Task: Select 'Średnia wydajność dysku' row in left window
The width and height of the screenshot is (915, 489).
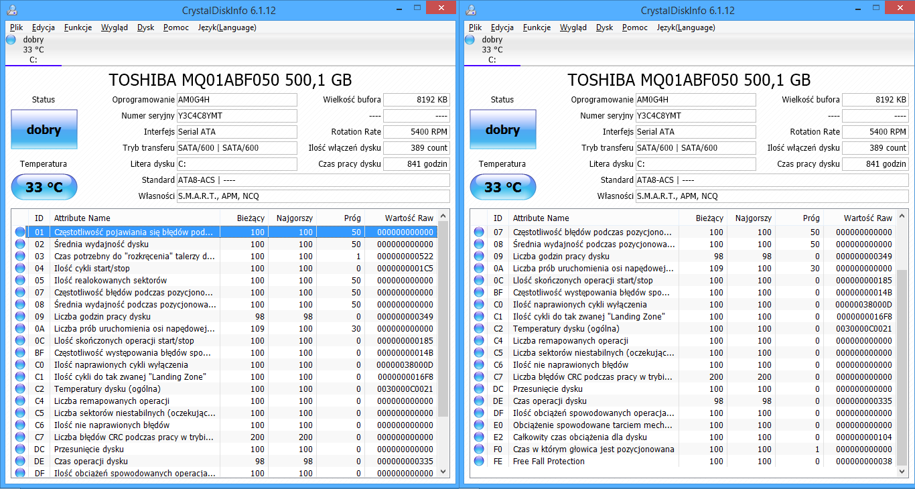Action: pyautogui.click(x=224, y=244)
